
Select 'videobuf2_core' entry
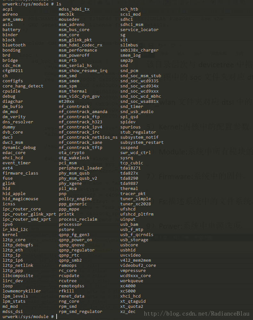pyautogui.click(x=138, y=265)
